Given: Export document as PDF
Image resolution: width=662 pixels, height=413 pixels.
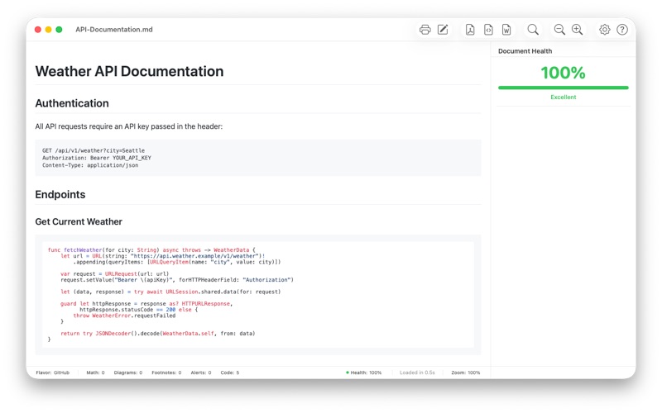Looking at the screenshot, I should [470, 30].
